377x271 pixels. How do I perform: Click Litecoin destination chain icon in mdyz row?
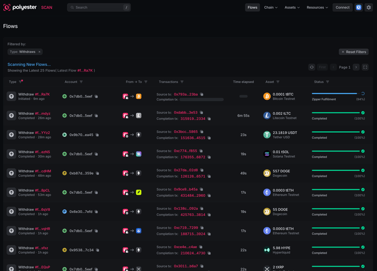[x=139, y=116]
